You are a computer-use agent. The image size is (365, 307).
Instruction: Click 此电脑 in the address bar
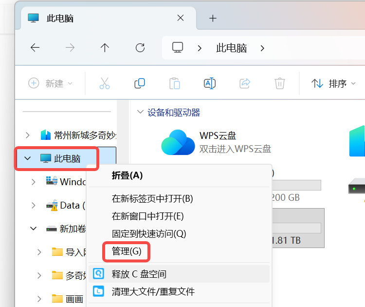(x=231, y=48)
